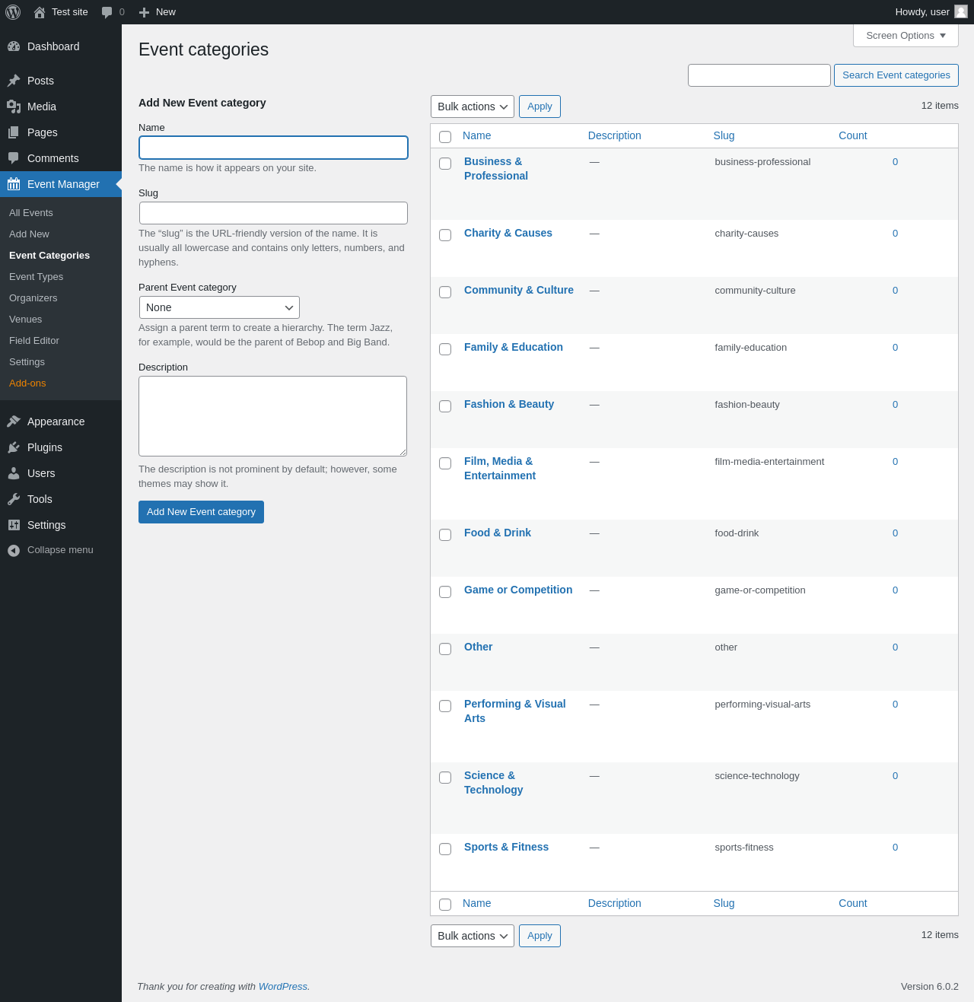This screenshot has height=1002, width=974.
Task: Click the Comments icon in sidebar
Action: click(14, 158)
